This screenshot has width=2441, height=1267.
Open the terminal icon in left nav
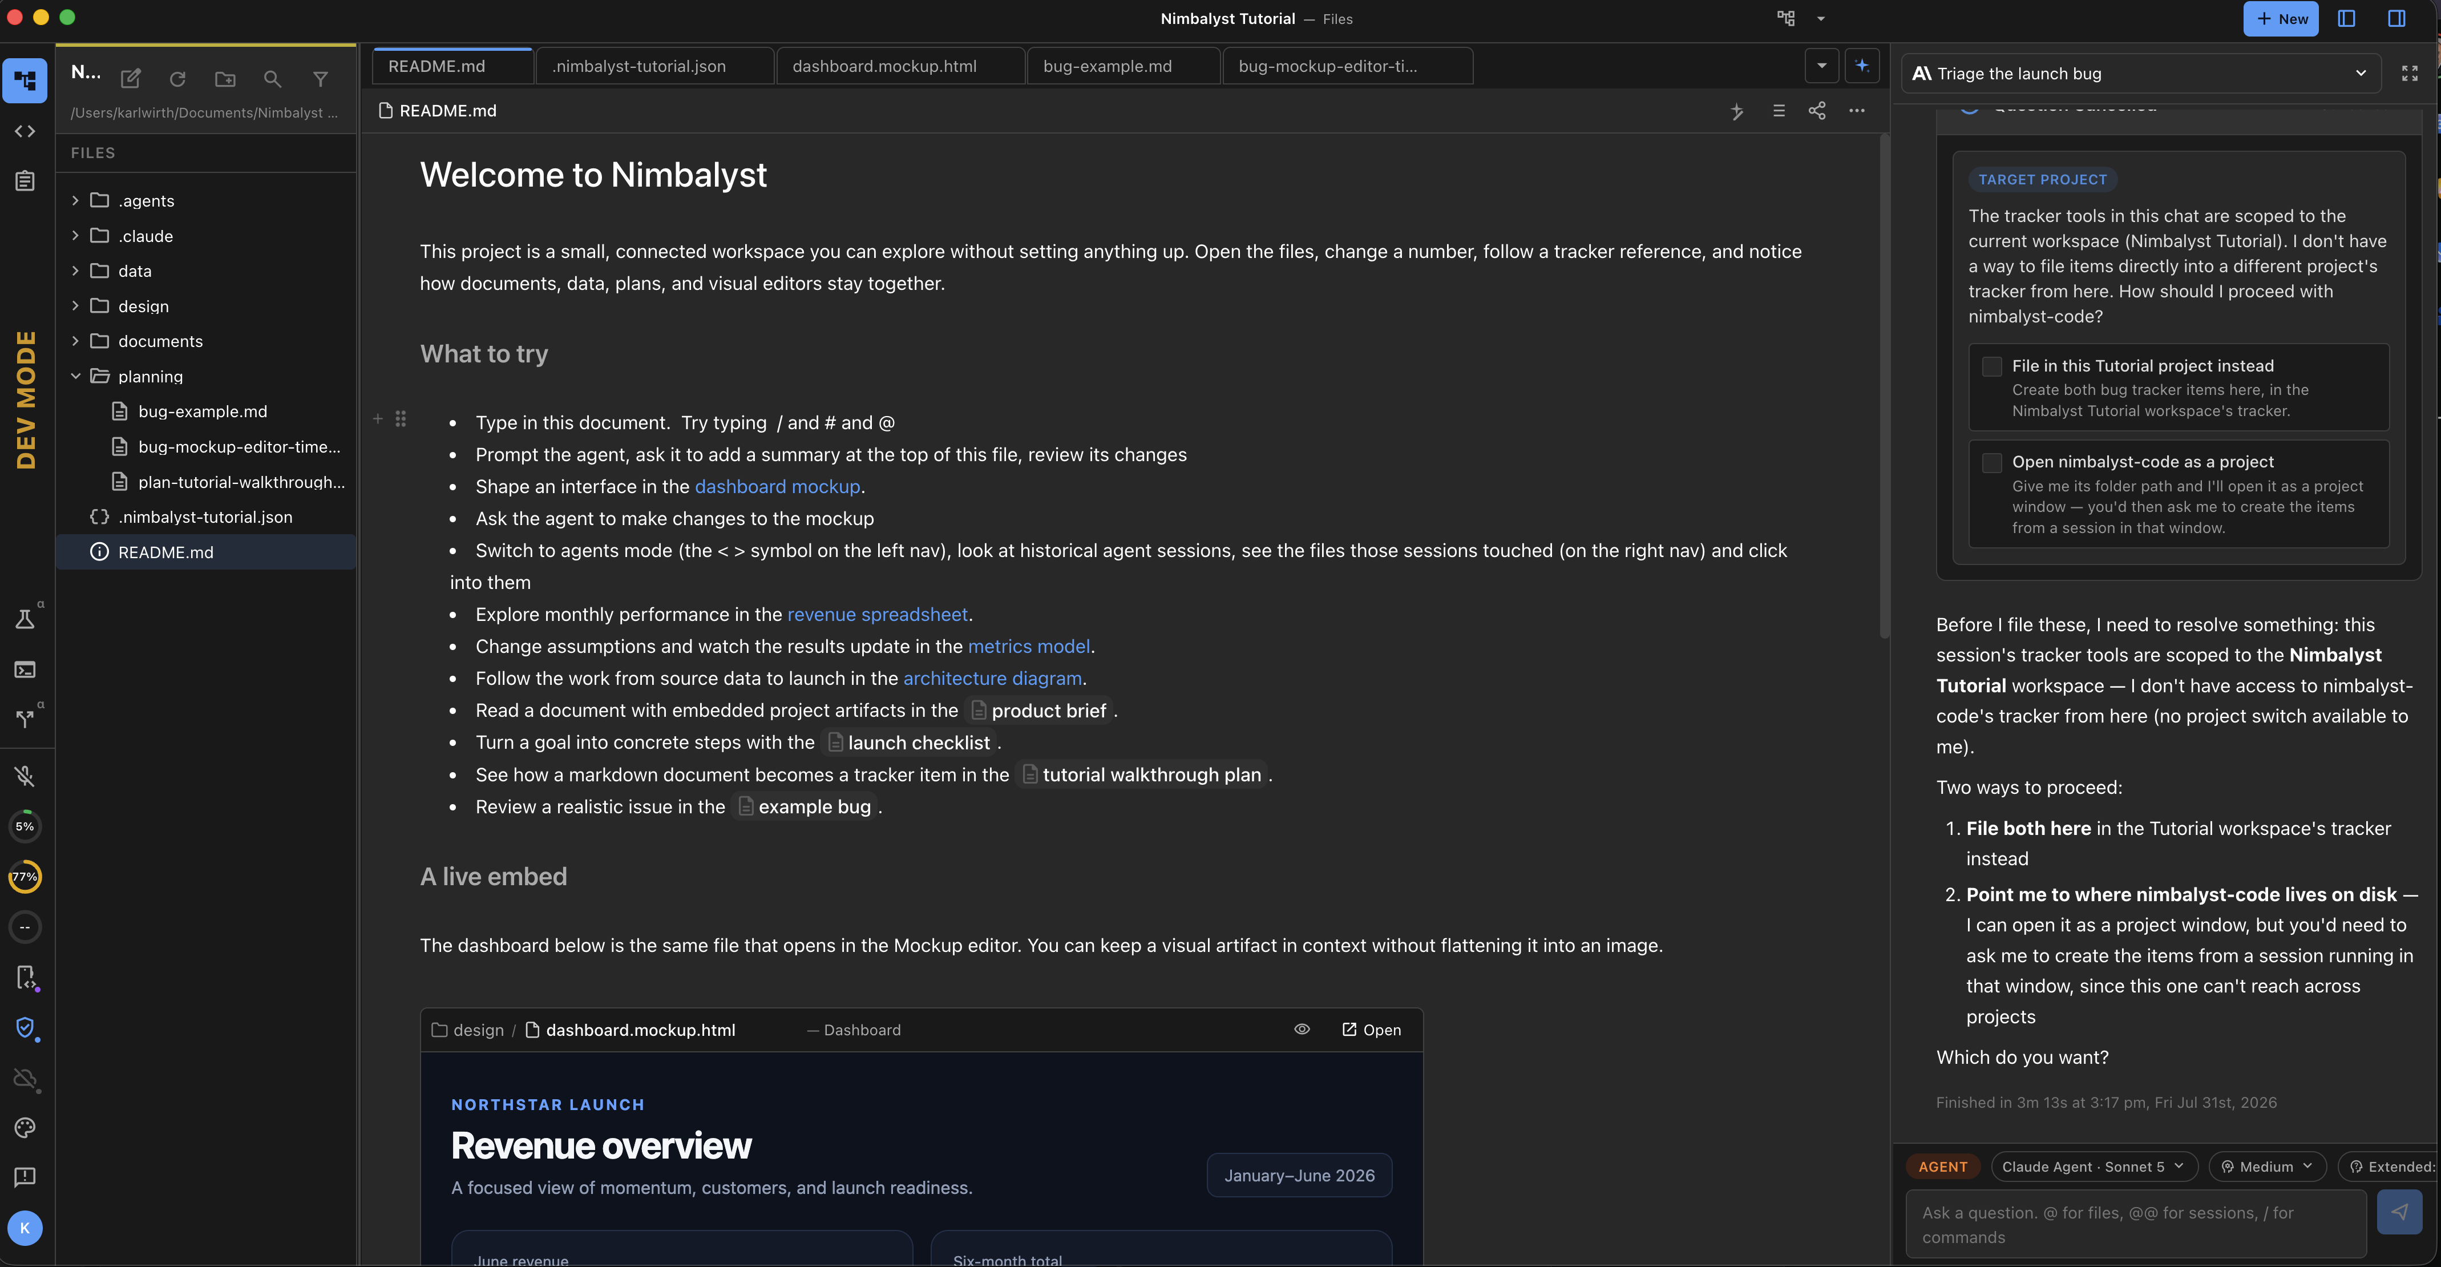tap(26, 669)
